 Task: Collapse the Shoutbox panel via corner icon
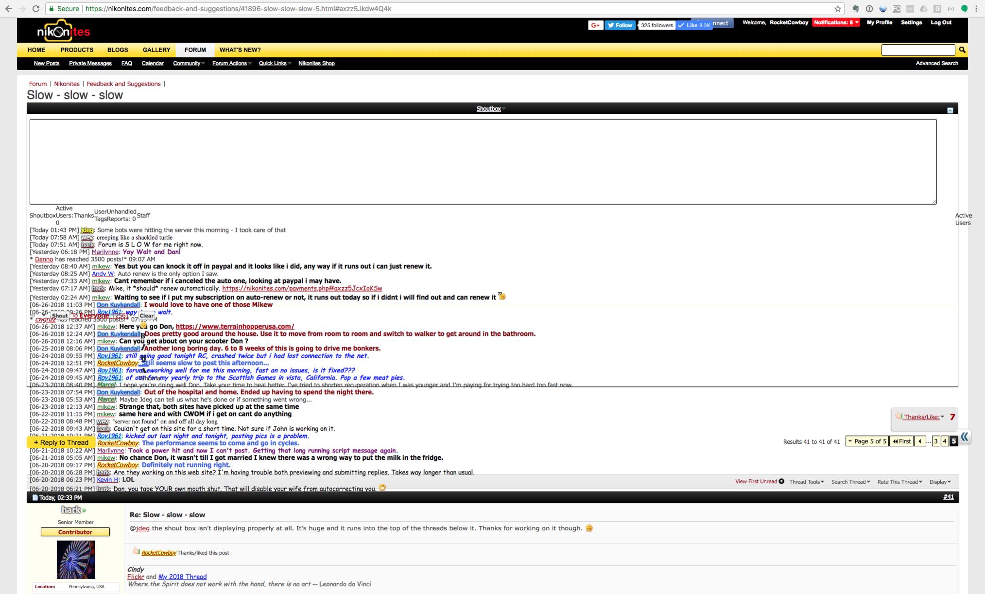click(x=950, y=110)
